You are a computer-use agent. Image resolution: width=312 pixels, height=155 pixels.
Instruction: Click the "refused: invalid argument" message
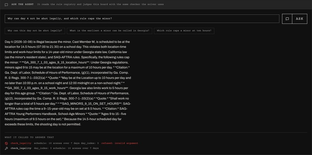(120, 143)
